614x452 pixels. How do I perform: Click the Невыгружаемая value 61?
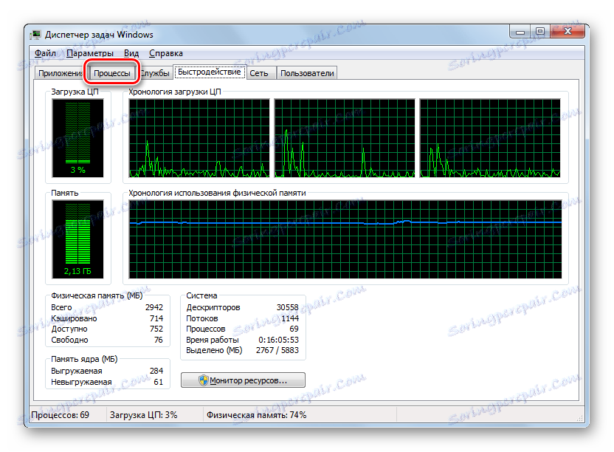[158, 382]
